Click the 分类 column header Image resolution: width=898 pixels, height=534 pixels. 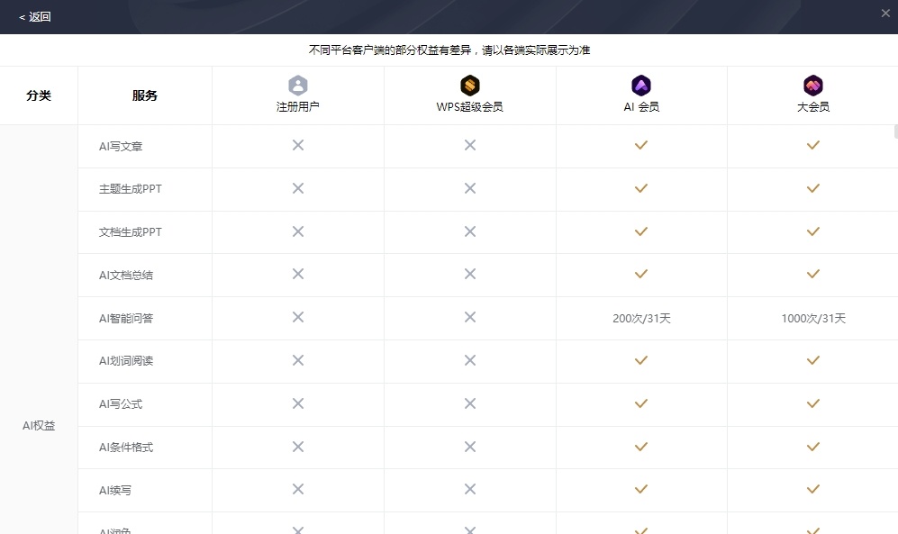[x=39, y=95]
